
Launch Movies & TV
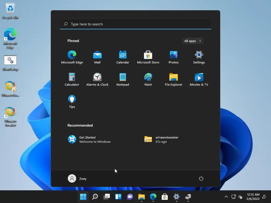199,79
